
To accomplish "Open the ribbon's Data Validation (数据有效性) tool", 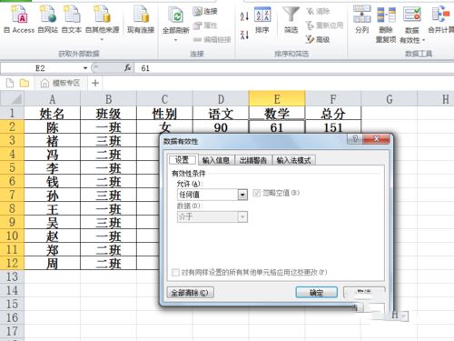I will point(412,25).
